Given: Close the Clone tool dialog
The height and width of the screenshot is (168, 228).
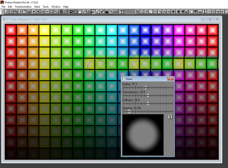Looking at the screenshot, I should pos(170,78).
